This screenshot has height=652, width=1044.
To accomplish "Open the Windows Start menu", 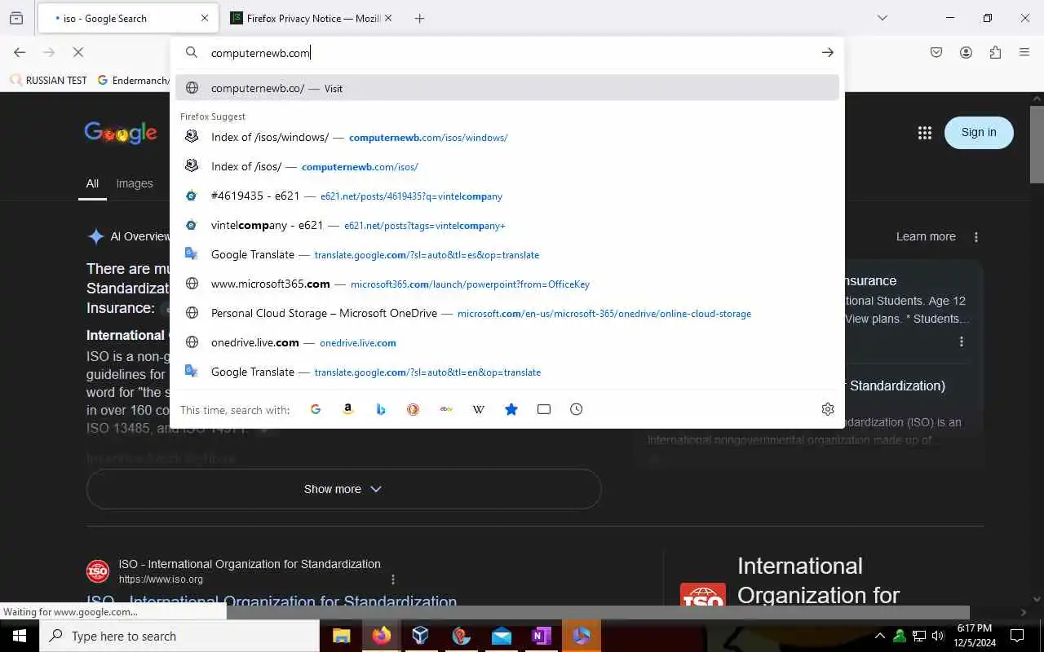I will pyautogui.click(x=20, y=636).
